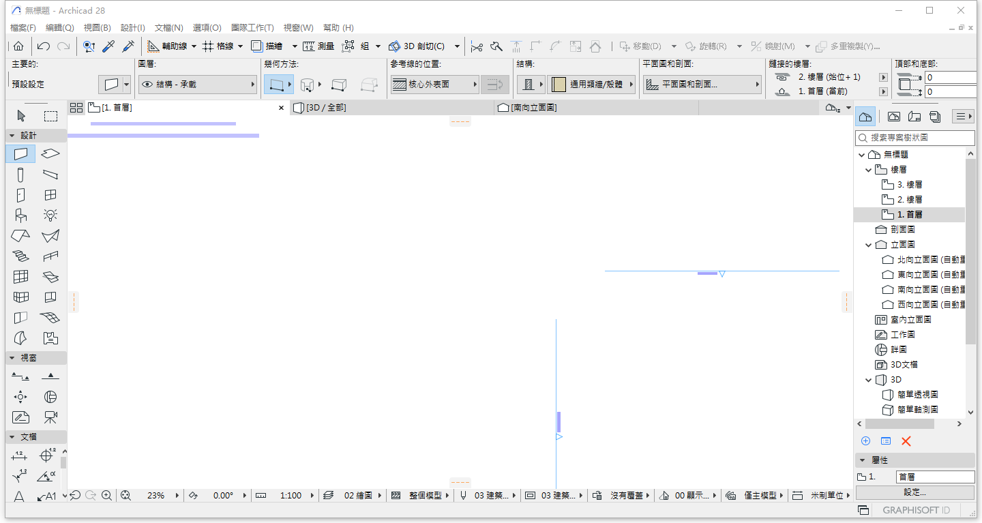Select 3. 樓層 in navigator tree
The width and height of the screenshot is (982, 523).
[910, 185]
